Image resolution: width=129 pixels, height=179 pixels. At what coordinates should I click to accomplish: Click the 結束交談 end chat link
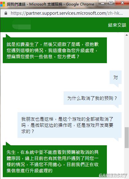tap(117, 25)
